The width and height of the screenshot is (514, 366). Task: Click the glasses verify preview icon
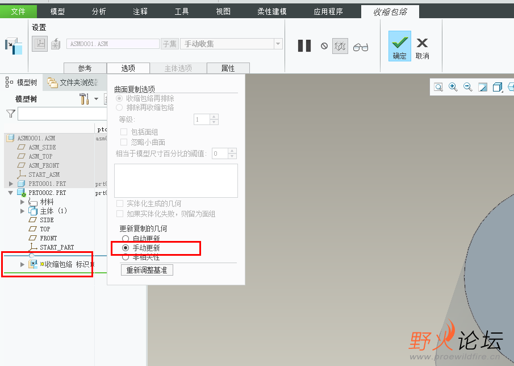(361, 47)
